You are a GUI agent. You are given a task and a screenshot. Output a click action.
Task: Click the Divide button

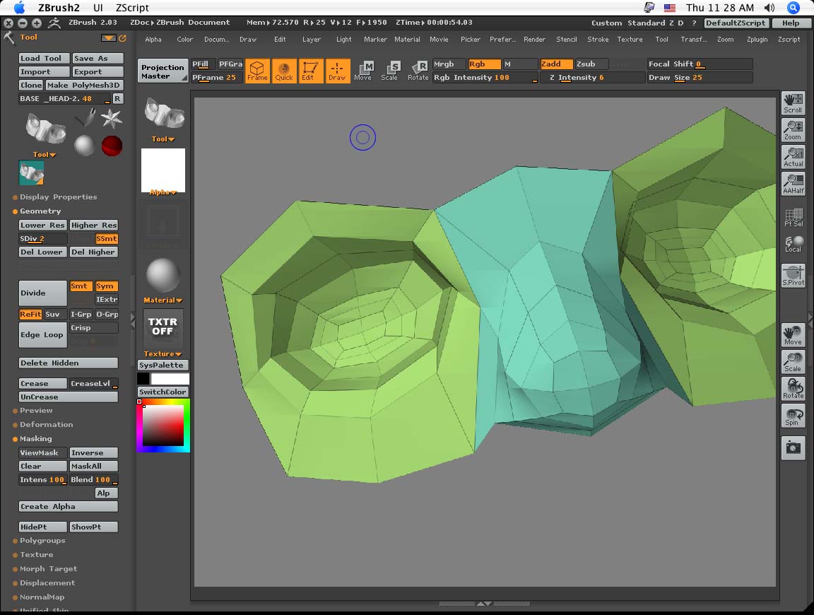[x=42, y=293]
